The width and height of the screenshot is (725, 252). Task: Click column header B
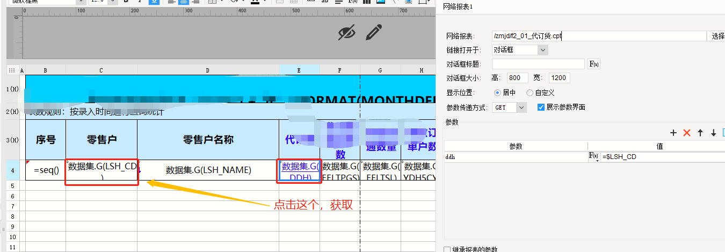pyautogui.click(x=46, y=70)
